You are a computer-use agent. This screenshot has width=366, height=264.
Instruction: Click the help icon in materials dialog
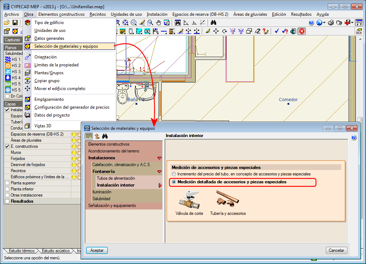[x=353, y=137]
